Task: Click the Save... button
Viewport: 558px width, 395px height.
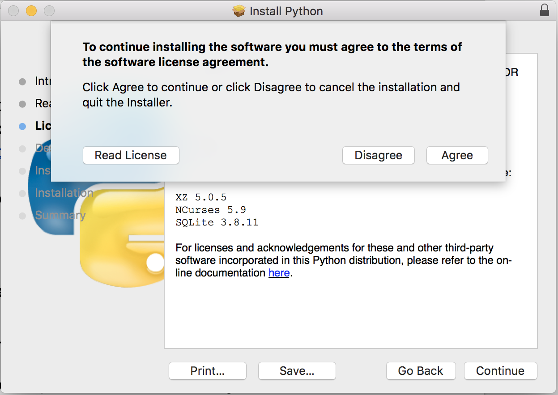Action: 297,370
